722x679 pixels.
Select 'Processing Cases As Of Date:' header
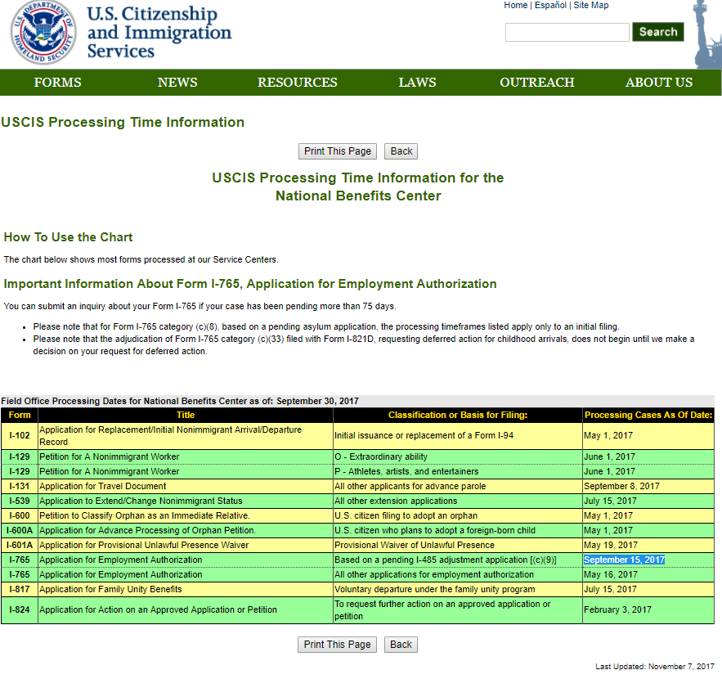[x=648, y=415]
